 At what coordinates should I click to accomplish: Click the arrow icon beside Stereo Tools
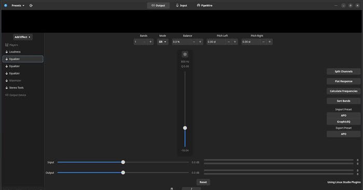point(7,88)
